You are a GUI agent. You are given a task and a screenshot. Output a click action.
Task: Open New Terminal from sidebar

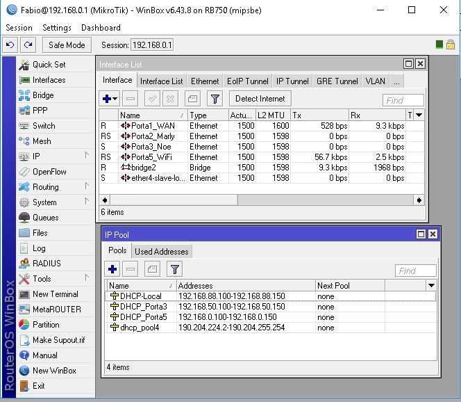[56, 294]
